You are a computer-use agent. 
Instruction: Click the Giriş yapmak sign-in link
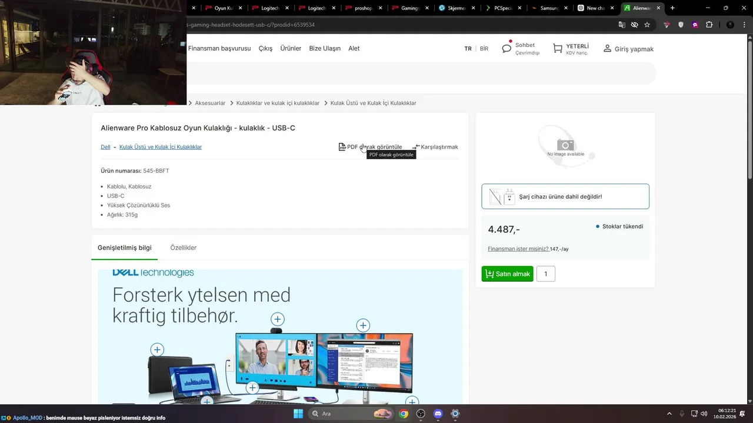(x=634, y=49)
